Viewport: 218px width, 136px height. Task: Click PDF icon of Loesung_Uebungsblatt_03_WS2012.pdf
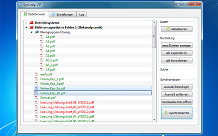36,112
